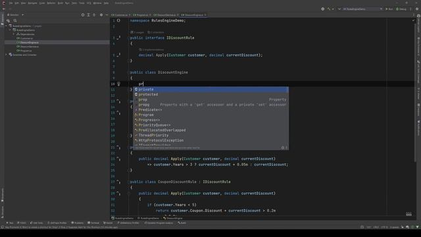Screen dimensions: 421x237
Task: Open the Solution view selector dropdown
Action: (x=16, y=14)
